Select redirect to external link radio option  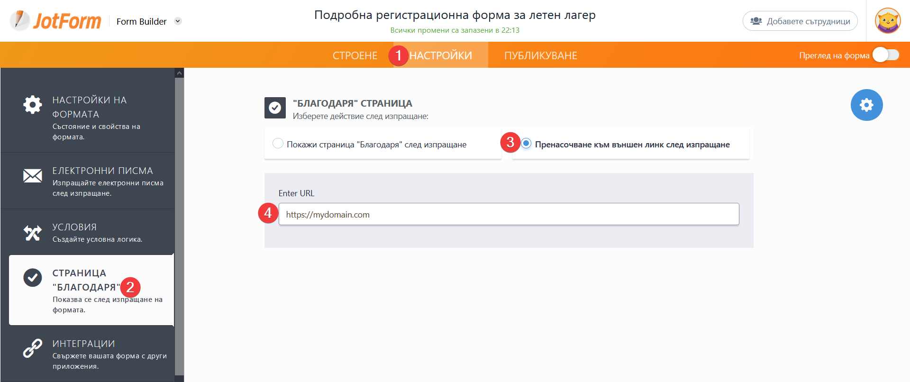526,144
